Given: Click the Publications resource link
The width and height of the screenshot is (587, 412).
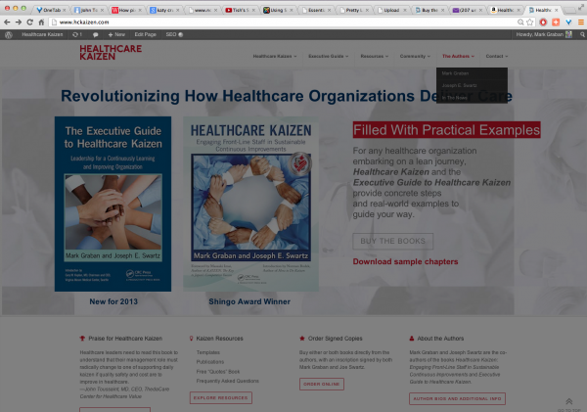Looking at the screenshot, I should 210,362.
